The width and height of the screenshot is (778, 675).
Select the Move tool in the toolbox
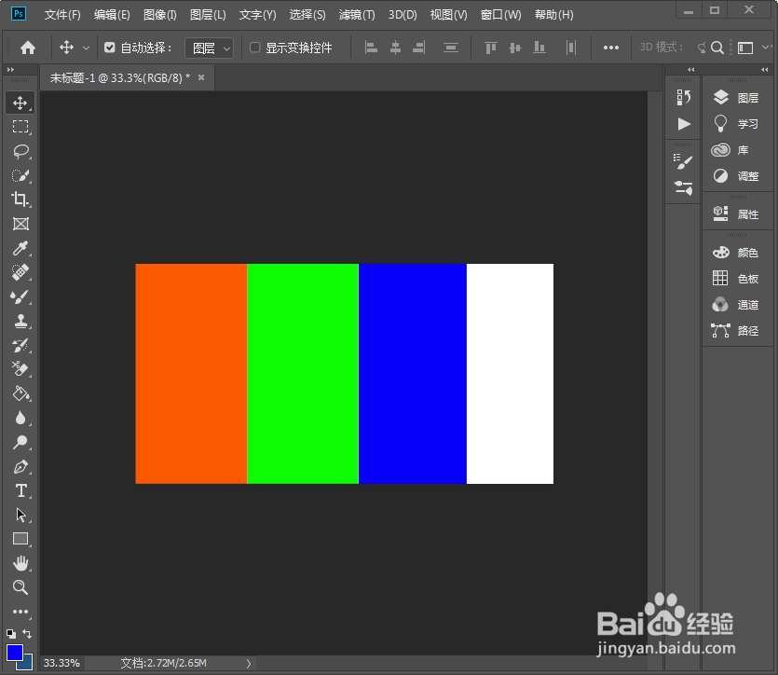pos(20,103)
